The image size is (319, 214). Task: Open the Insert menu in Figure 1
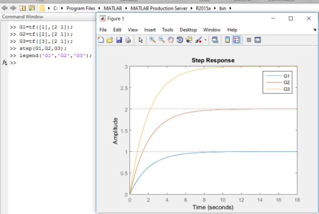click(x=150, y=30)
